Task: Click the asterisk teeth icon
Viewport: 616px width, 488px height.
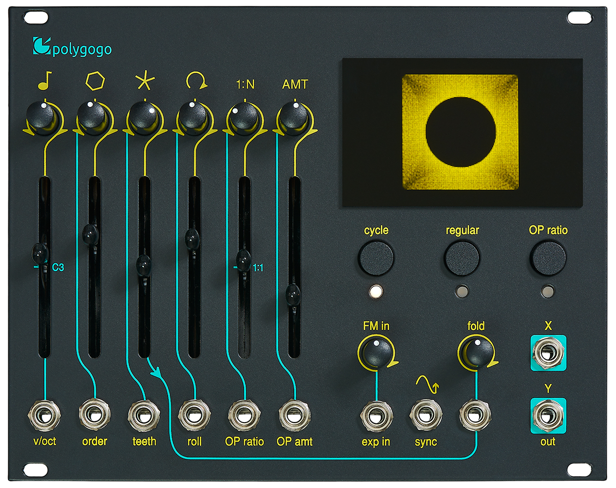Action: click(145, 81)
